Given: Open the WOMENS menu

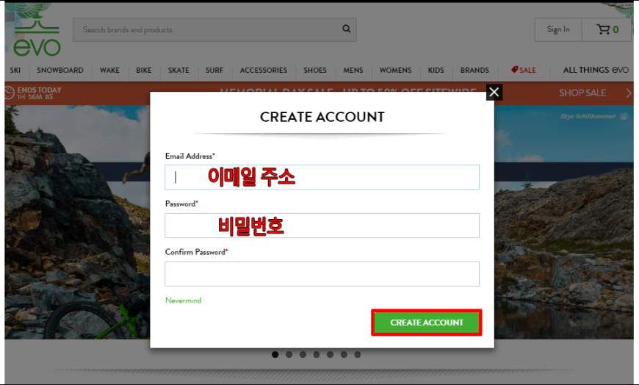Looking at the screenshot, I should tap(395, 70).
